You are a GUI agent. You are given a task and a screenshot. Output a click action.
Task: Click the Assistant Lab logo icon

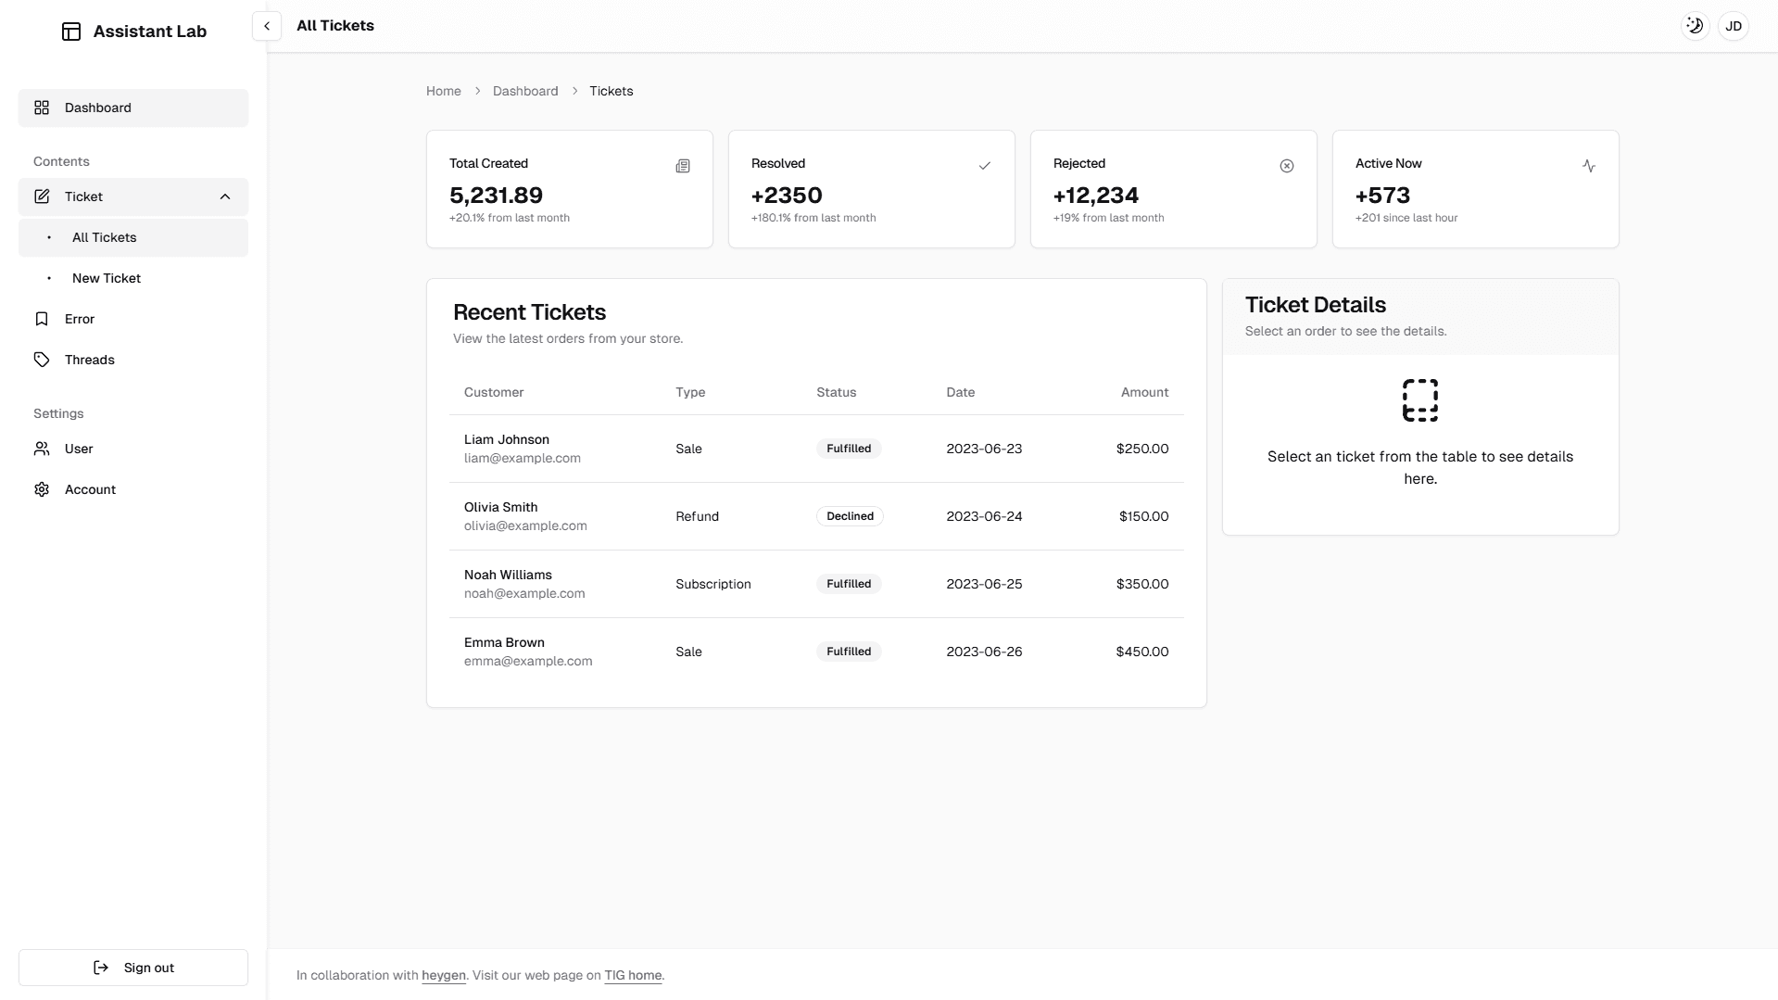pyautogui.click(x=71, y=32)
